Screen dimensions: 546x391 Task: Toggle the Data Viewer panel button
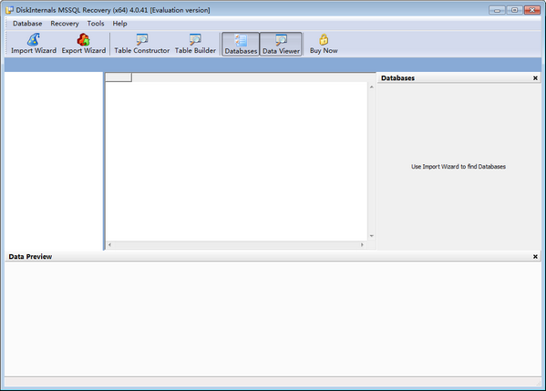point(281,44)
